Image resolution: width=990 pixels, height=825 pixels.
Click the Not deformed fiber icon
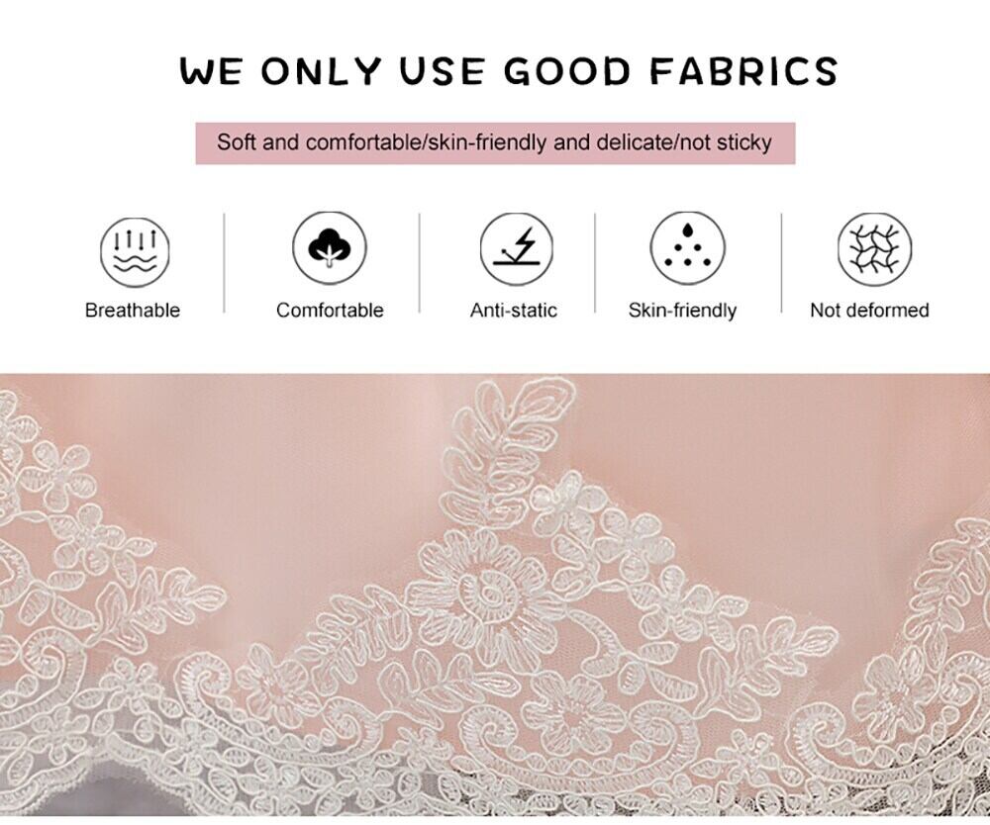click(874, 249)
